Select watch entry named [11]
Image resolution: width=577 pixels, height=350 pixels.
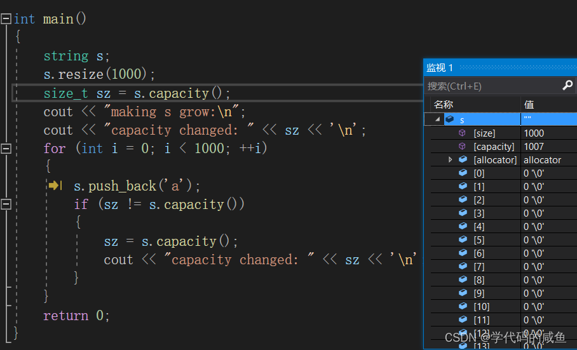coord(481,320)
